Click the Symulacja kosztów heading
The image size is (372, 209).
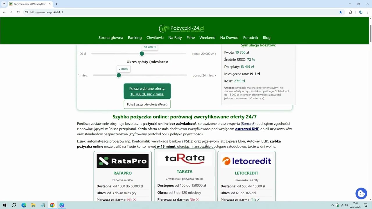[x=258, y=45]
